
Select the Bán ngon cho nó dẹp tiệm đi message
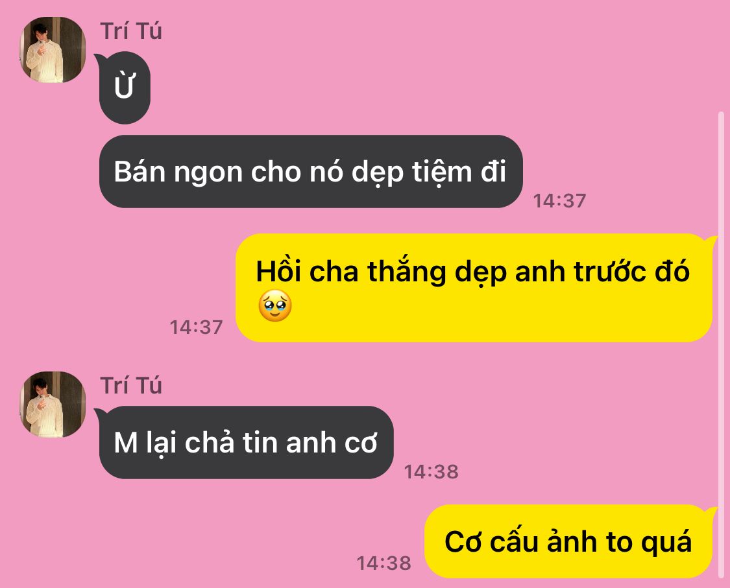pos(311,172)
